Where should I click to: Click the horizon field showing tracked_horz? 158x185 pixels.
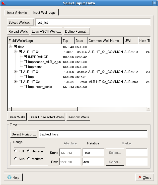(x=93, y=134)
